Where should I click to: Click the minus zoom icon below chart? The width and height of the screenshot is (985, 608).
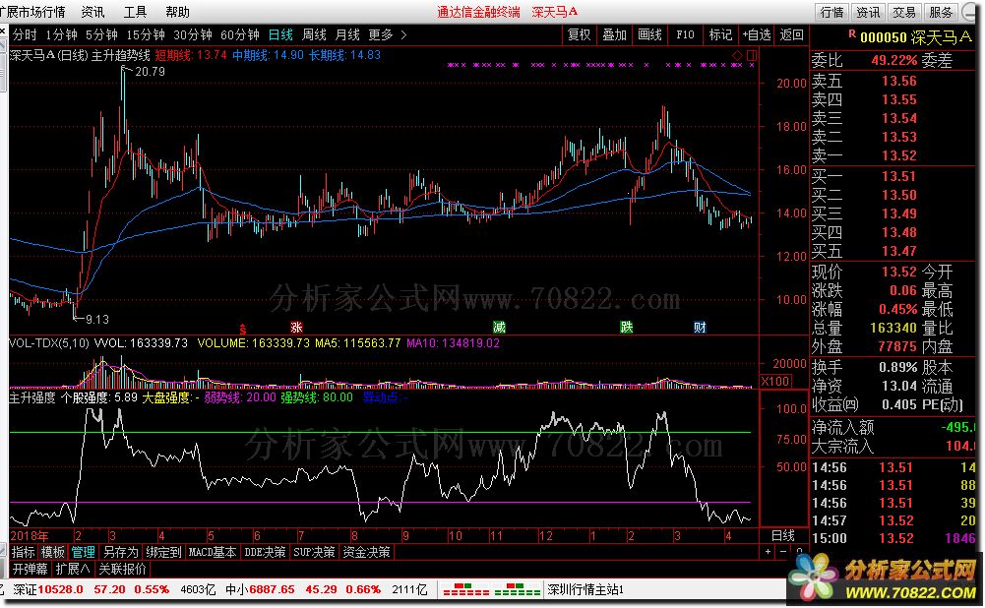(783, 552)
